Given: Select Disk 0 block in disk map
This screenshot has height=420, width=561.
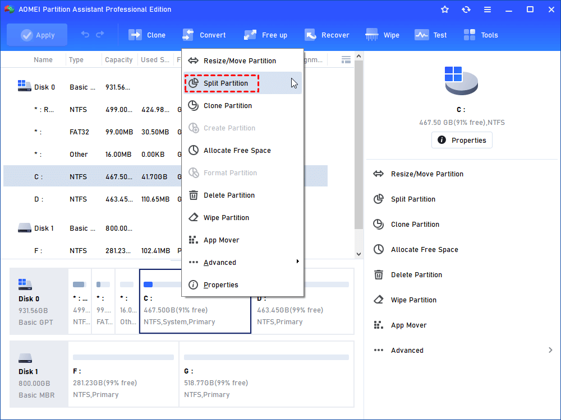Looking at the screenshot, I should 39,301.
